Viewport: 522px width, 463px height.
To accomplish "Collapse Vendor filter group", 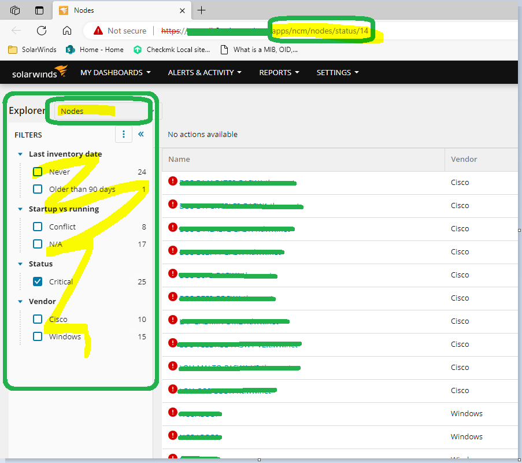I will point(20,302).
